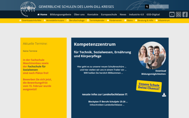Open the Bildungsangebote menu

60,14
